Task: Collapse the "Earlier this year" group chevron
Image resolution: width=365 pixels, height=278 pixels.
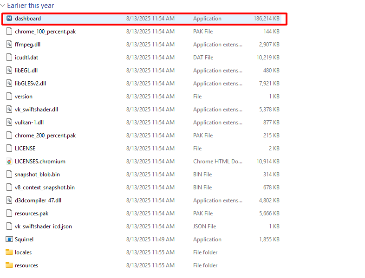Action: pos(3,6)
